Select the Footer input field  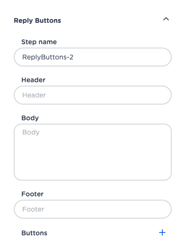93,209
